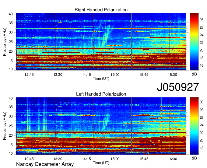Click the 14:15 tick label on bottom plot
The width and height of the screenshot is (207, 168).
(x=86, y=159)
